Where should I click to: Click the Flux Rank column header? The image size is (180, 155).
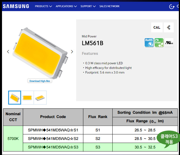click(x=98, y=117)
